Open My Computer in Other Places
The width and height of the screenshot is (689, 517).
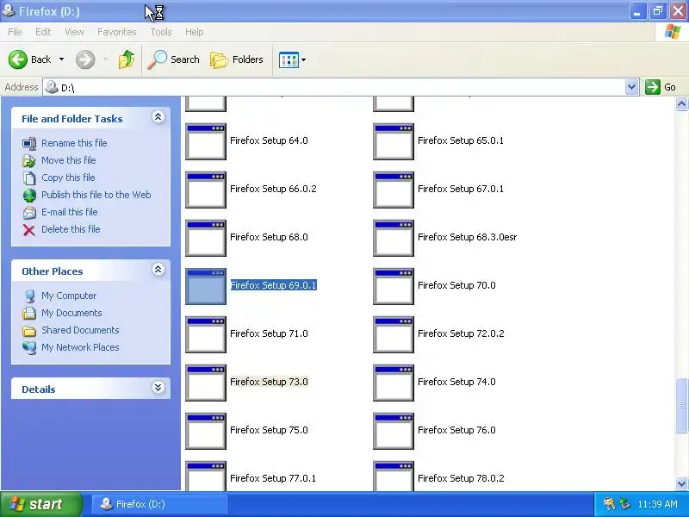click(69, 296)
